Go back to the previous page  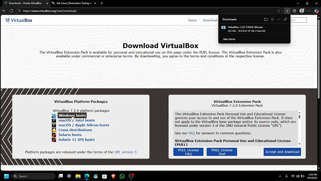(x=4, y=11)
